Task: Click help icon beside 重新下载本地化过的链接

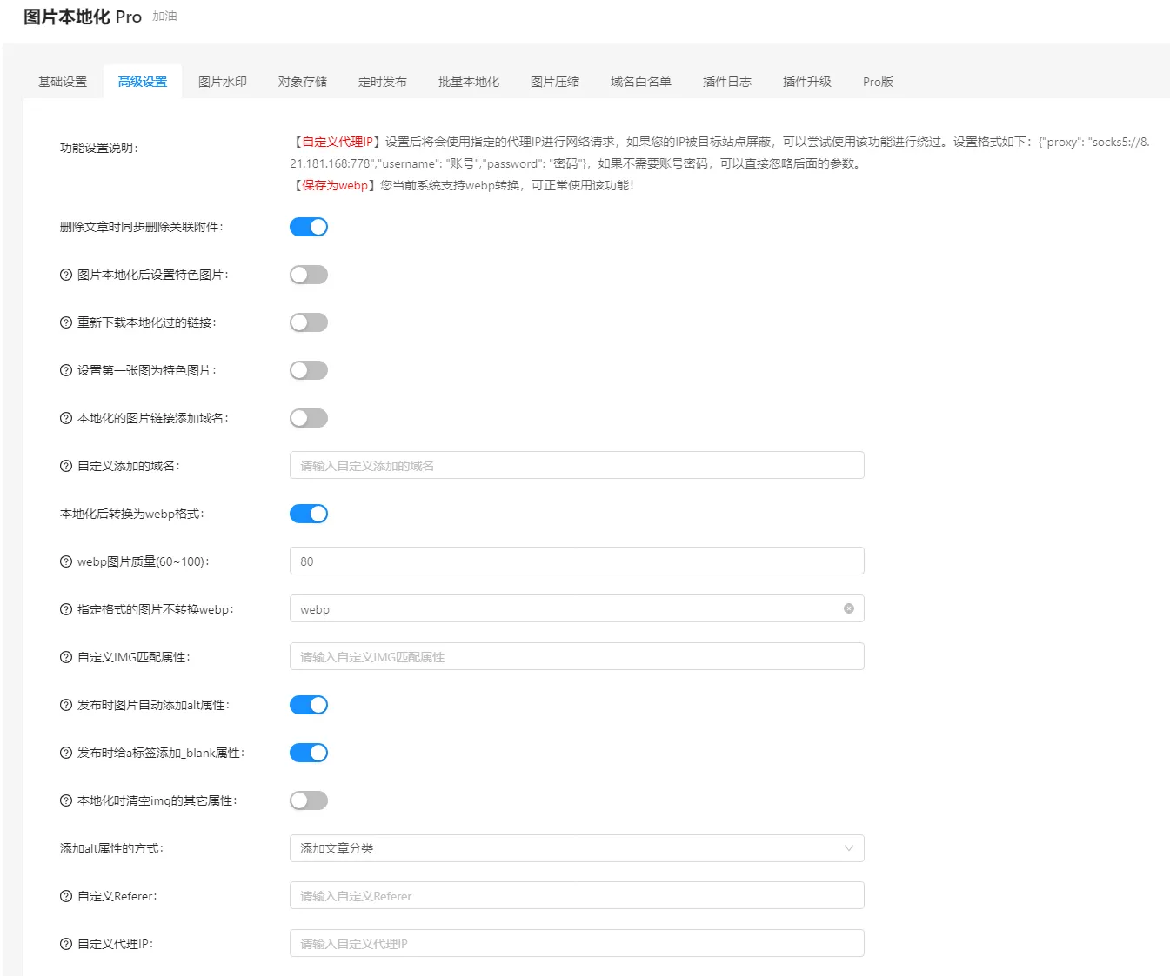Action: [x=66, y=322]
